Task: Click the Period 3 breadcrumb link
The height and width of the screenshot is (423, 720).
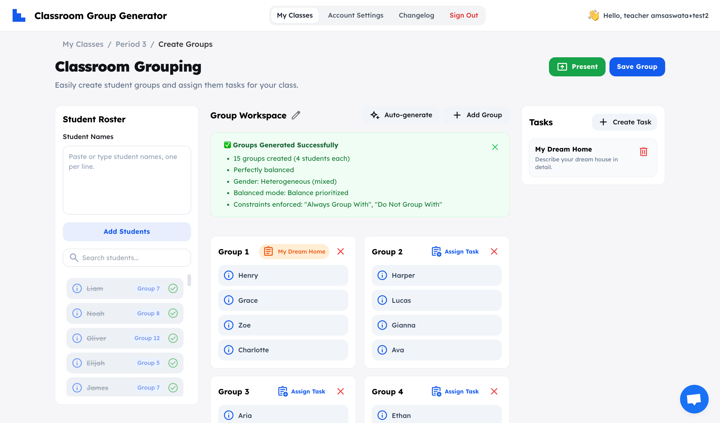Action: click(131, 44)
